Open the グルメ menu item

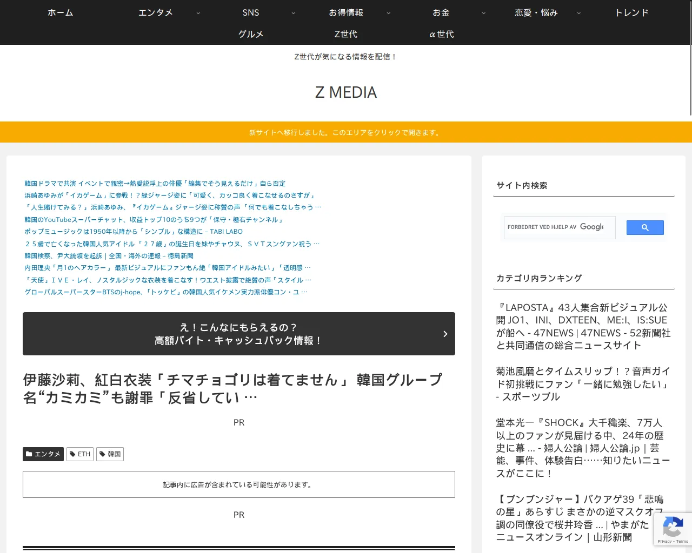coord(251,34)
